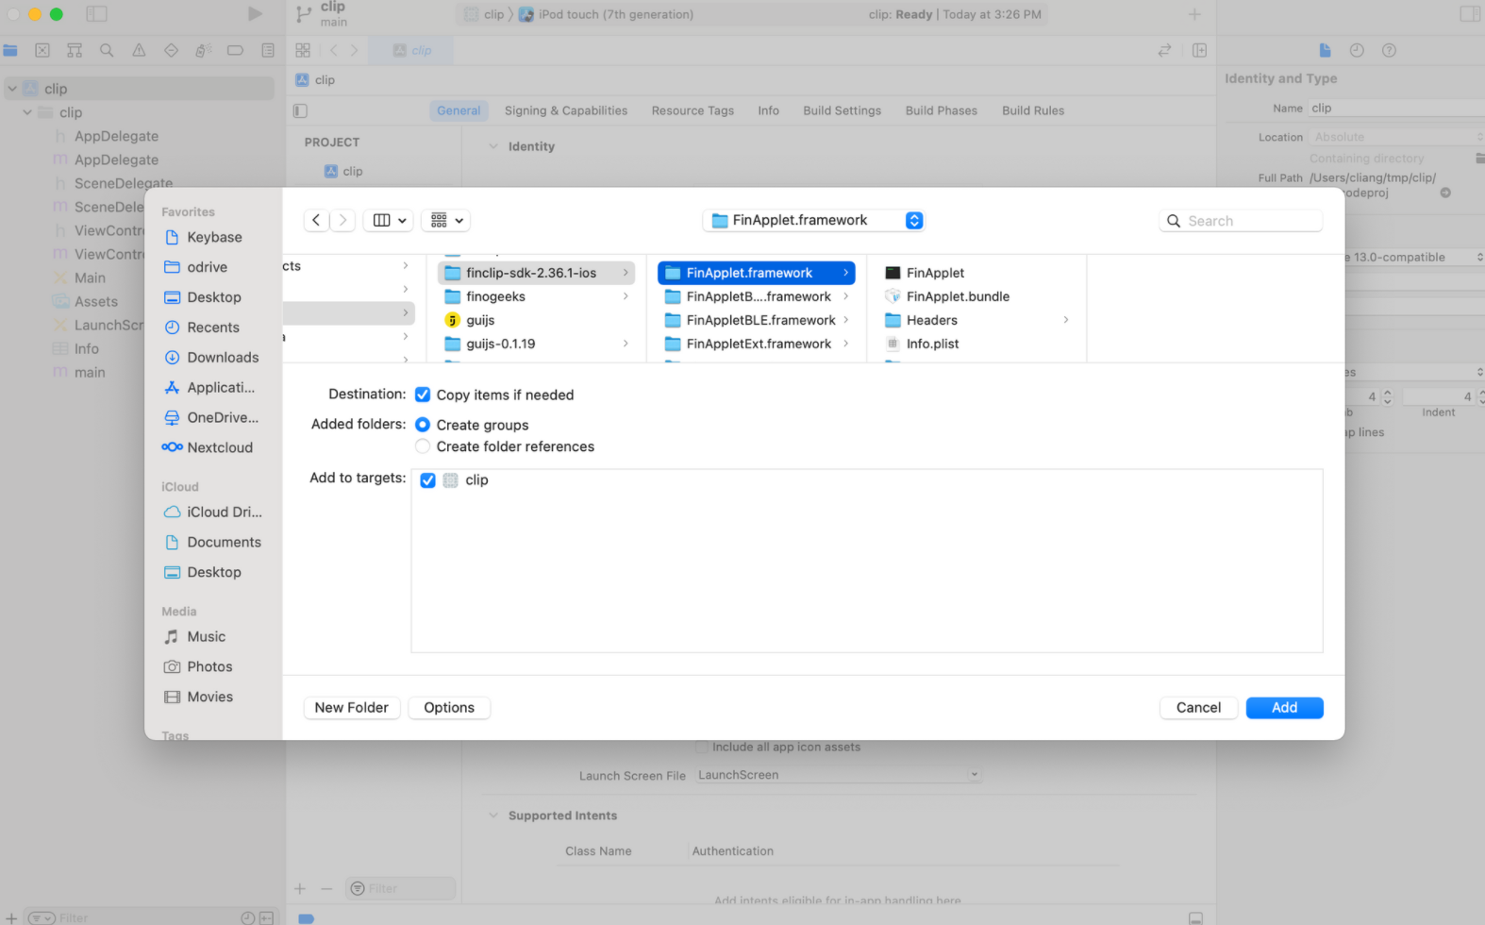Screen dimensions: 1485x925
Task: Switch to the General tab
Action: coord(459,110)
